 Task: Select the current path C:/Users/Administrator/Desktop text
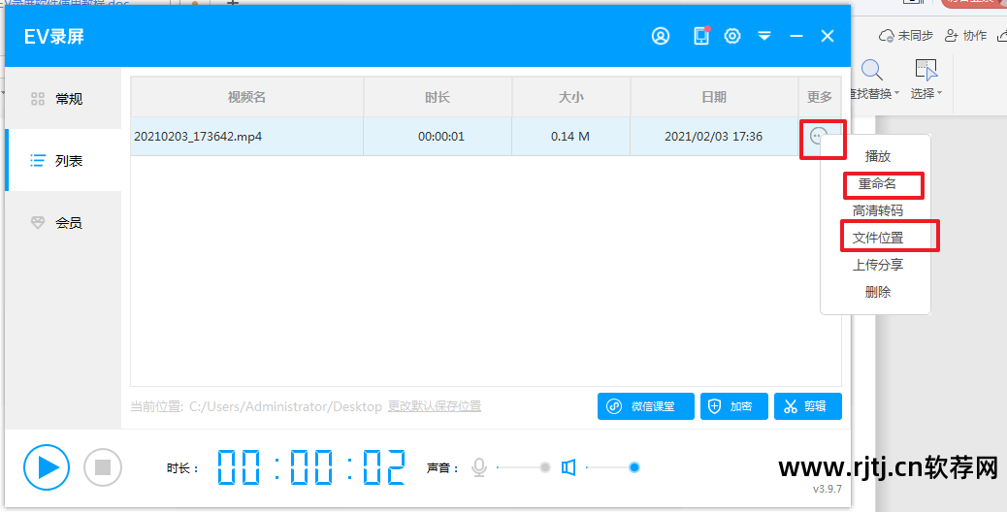coord(285,406)
